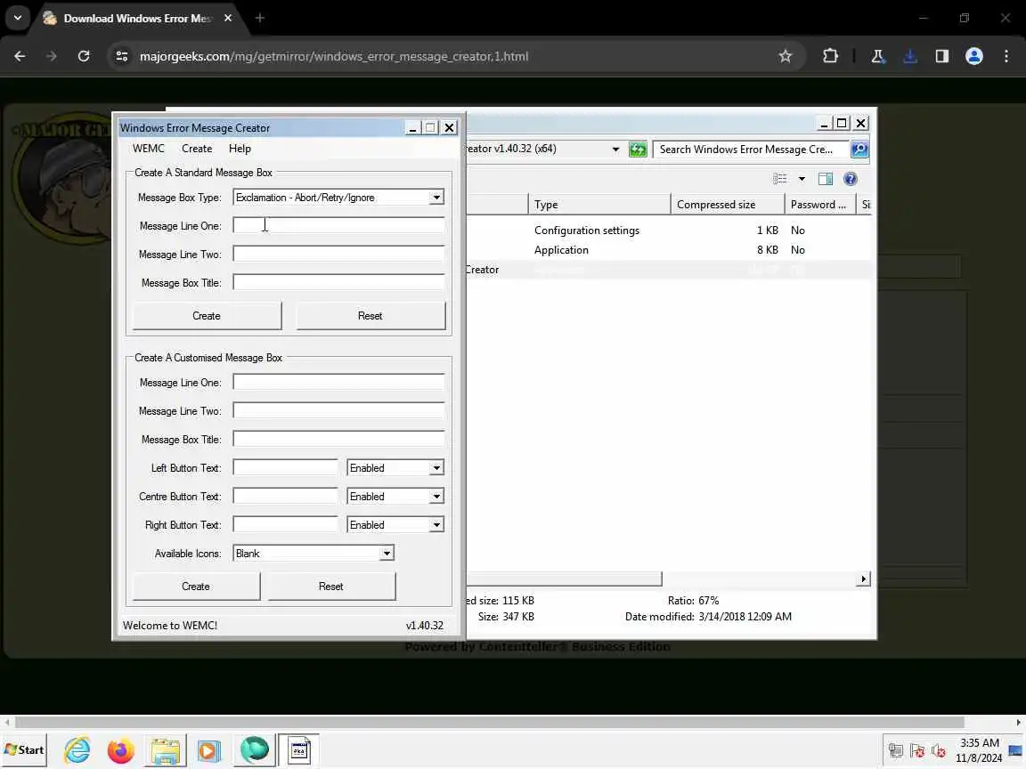The image size is (1026, 769).
Task: Open a new browser tab
Action: pos(260,18)
